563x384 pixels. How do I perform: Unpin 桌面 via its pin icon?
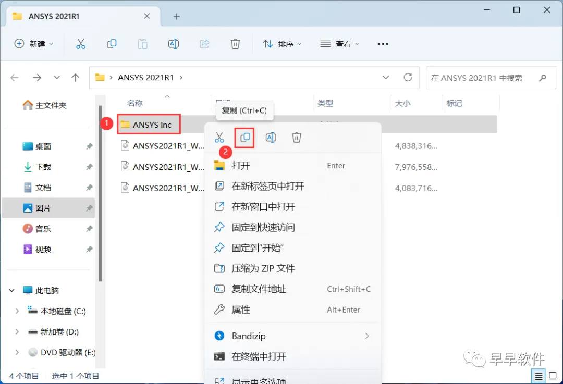(x=90, y=146)
